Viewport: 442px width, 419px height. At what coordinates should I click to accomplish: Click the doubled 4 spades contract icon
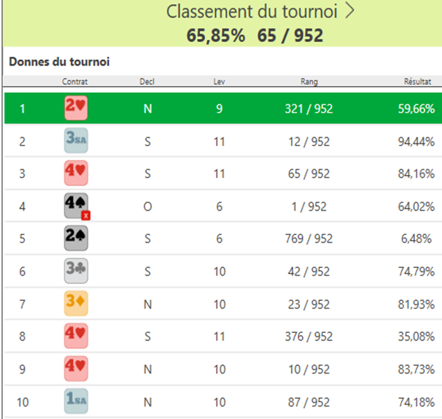[x=76, y=206]
